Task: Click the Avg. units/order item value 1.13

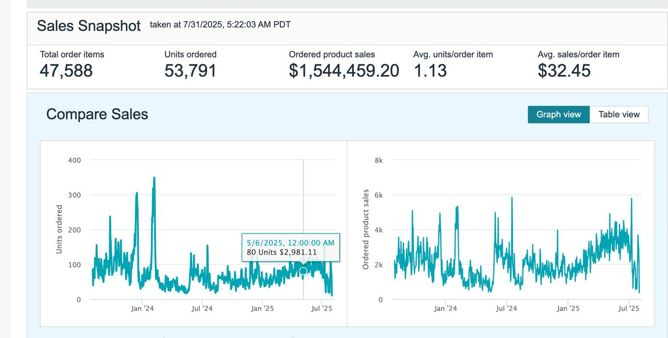Action: (430, 71)
